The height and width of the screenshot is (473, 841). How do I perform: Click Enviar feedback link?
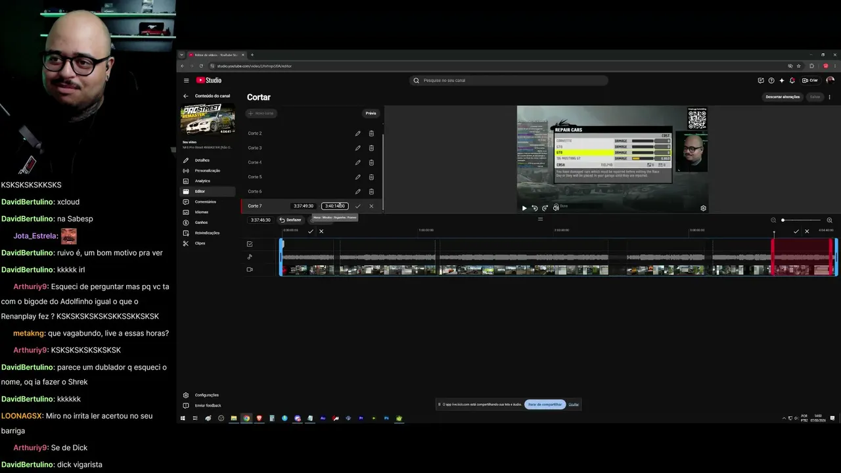208,405
